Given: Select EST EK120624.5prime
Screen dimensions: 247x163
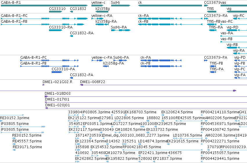Looking at the screenshot, I should [x=177, y=112].
